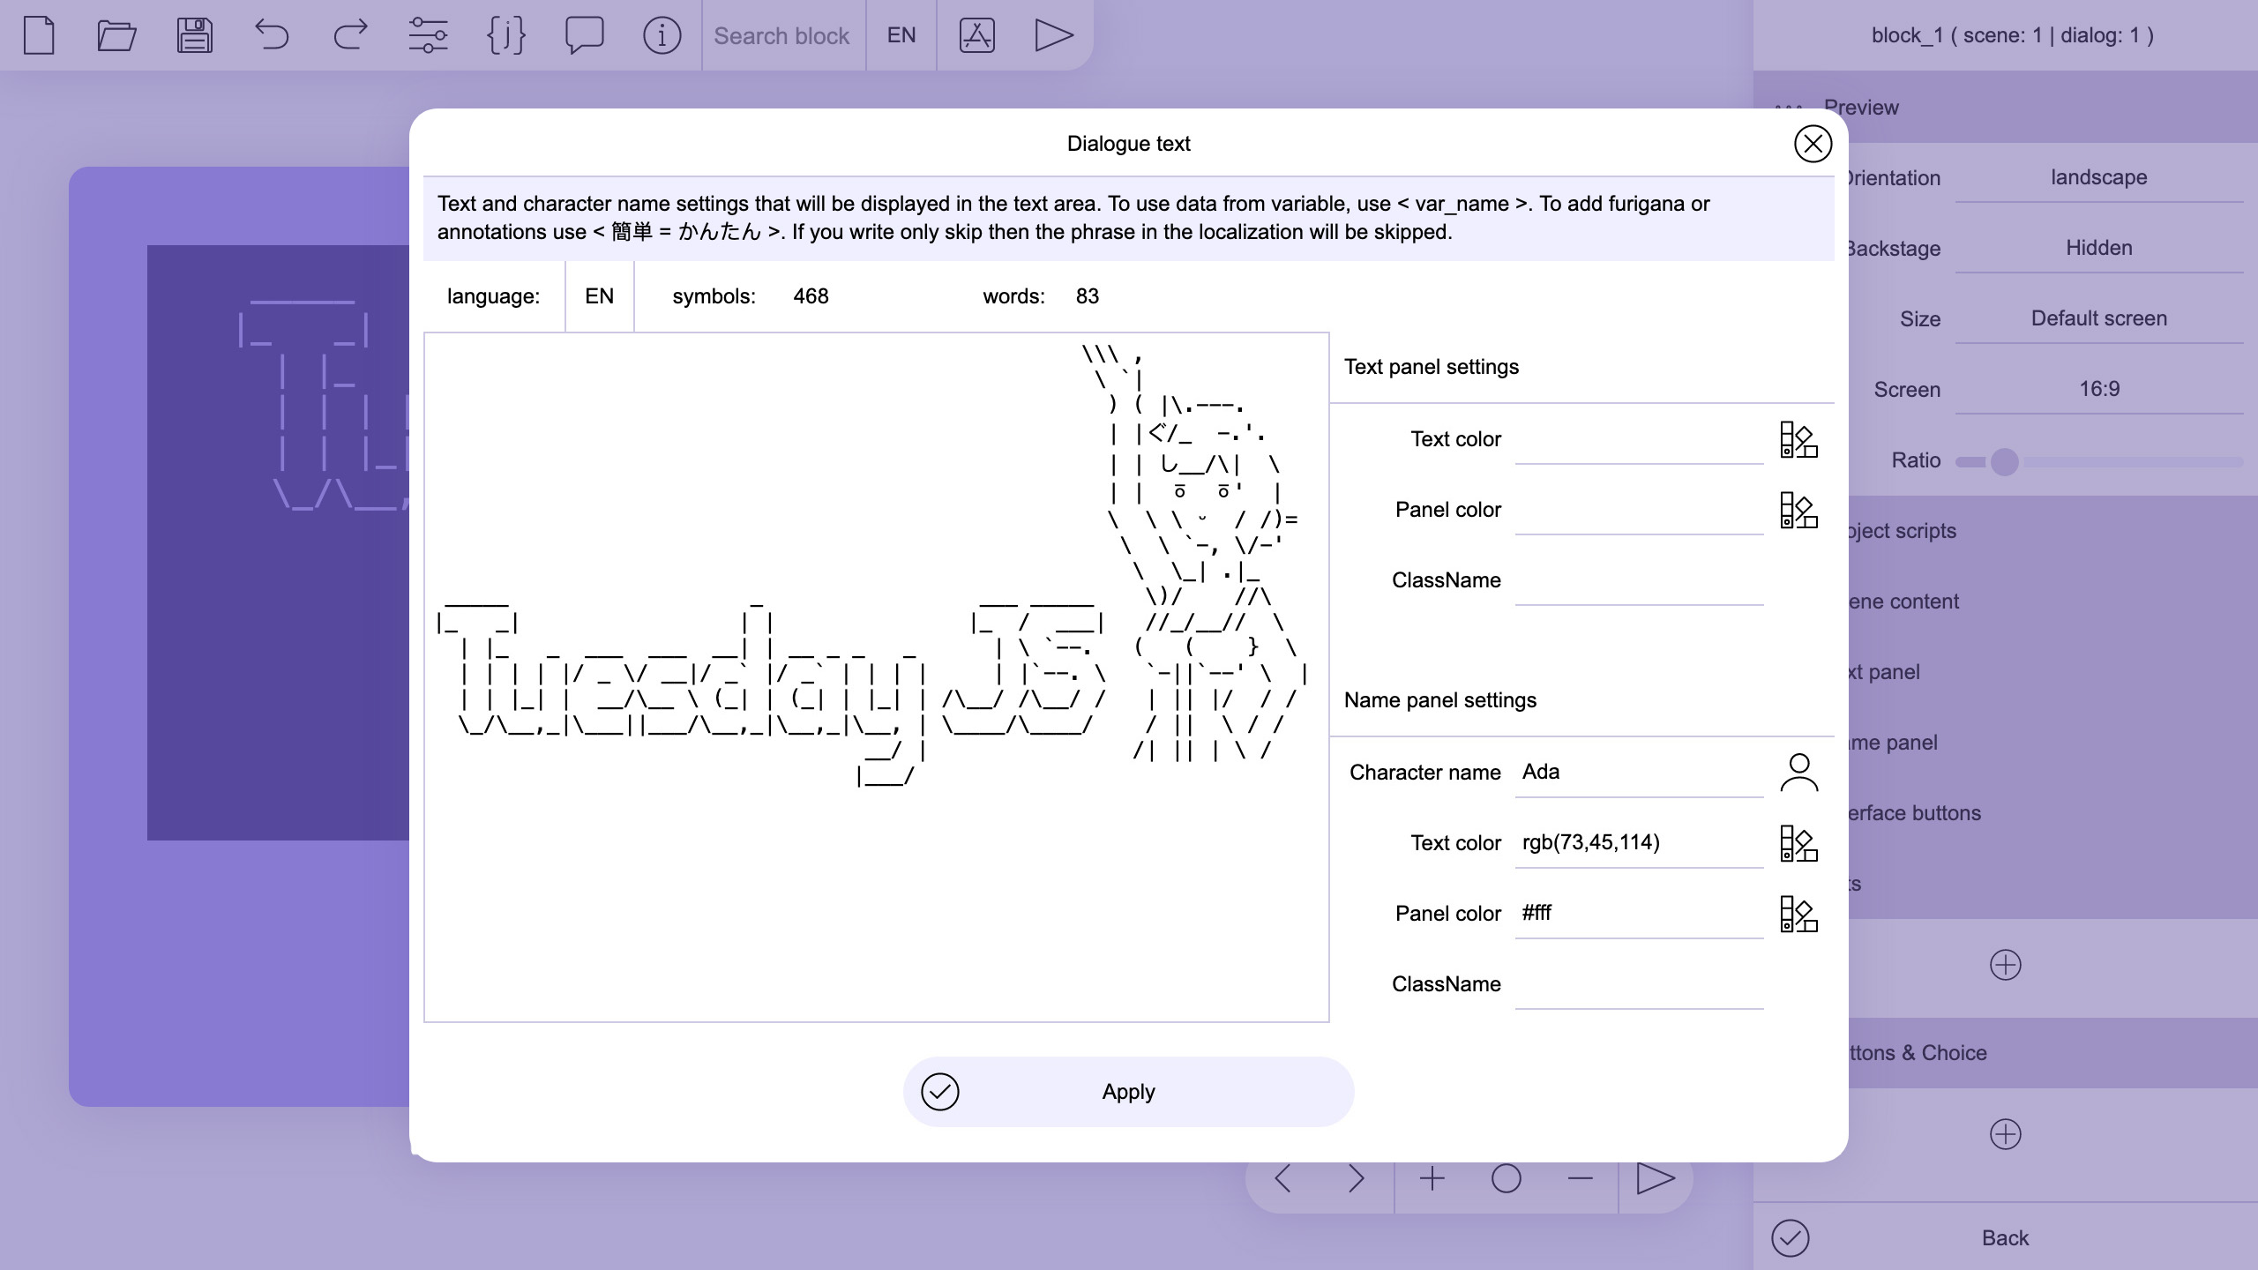Click the color picker icon for Text color
Image resolution: width=2258 pixels, height=1270 pixels.
point(1798,439)
